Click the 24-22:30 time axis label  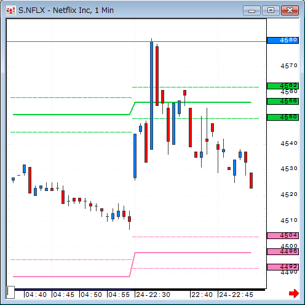point(153,295)
